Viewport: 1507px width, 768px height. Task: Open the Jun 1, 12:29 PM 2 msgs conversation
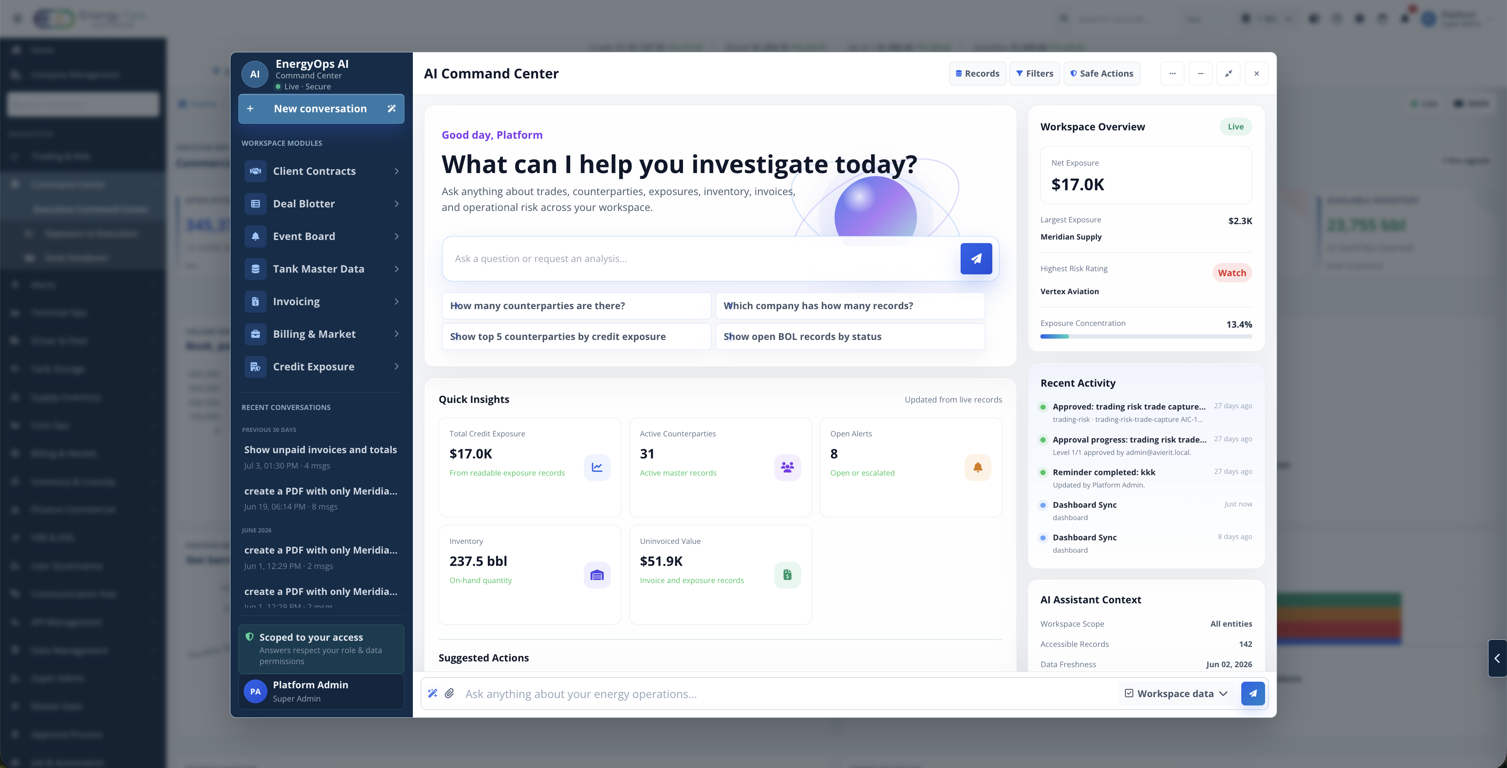321,558
